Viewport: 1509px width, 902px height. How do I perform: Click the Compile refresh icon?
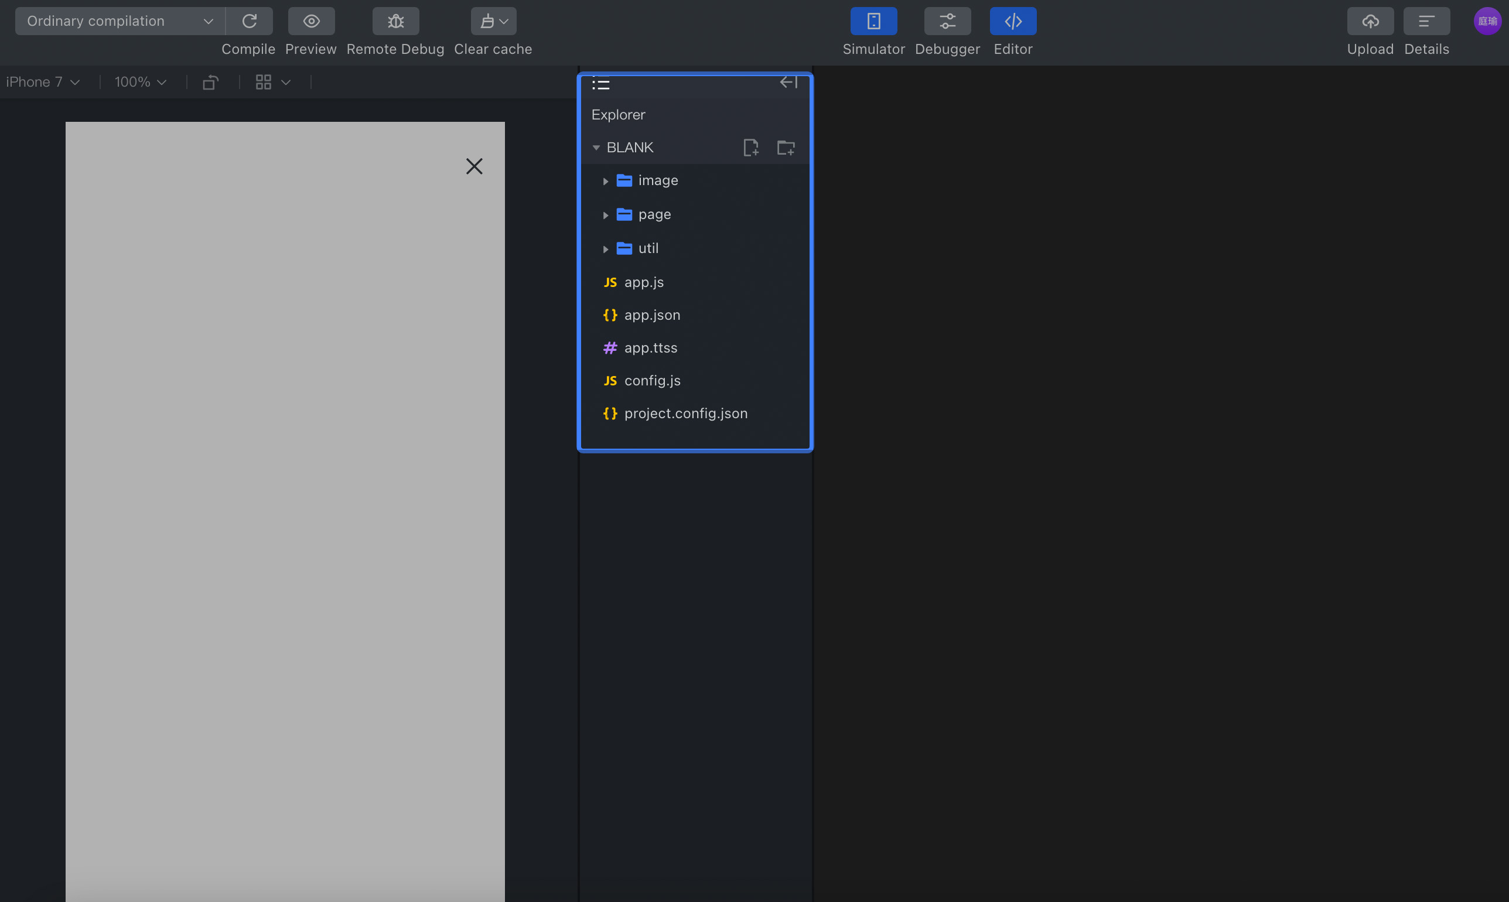pos(249,21)
